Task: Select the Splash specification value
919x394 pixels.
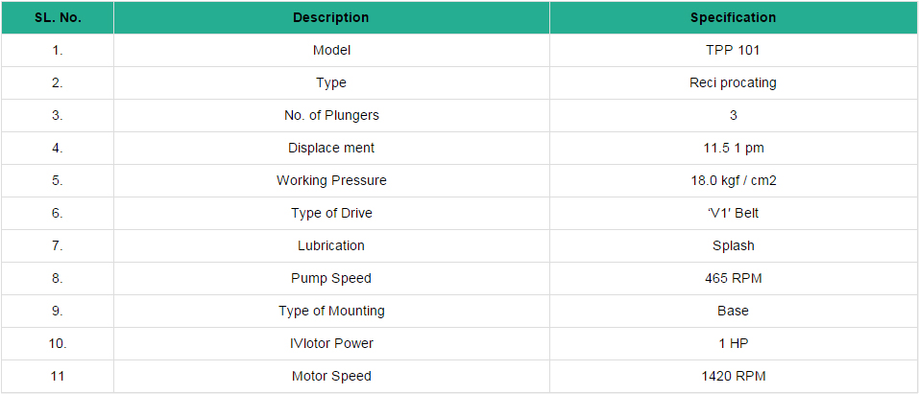Action: click(x=733, y=245)
